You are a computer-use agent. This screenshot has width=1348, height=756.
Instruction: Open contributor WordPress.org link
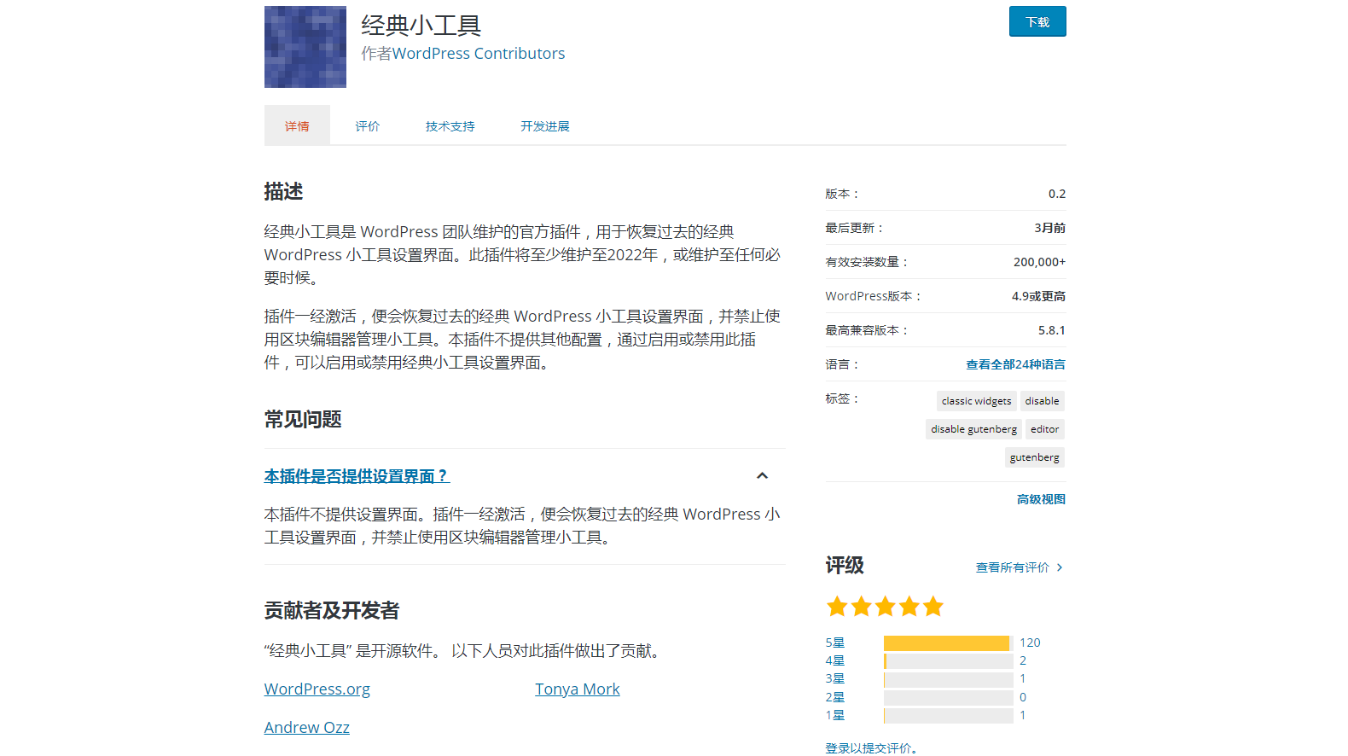(x=317, y=689)
